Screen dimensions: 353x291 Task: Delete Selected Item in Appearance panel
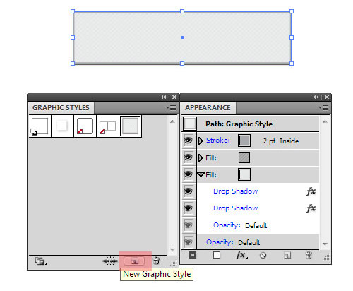tap(309, 255)
